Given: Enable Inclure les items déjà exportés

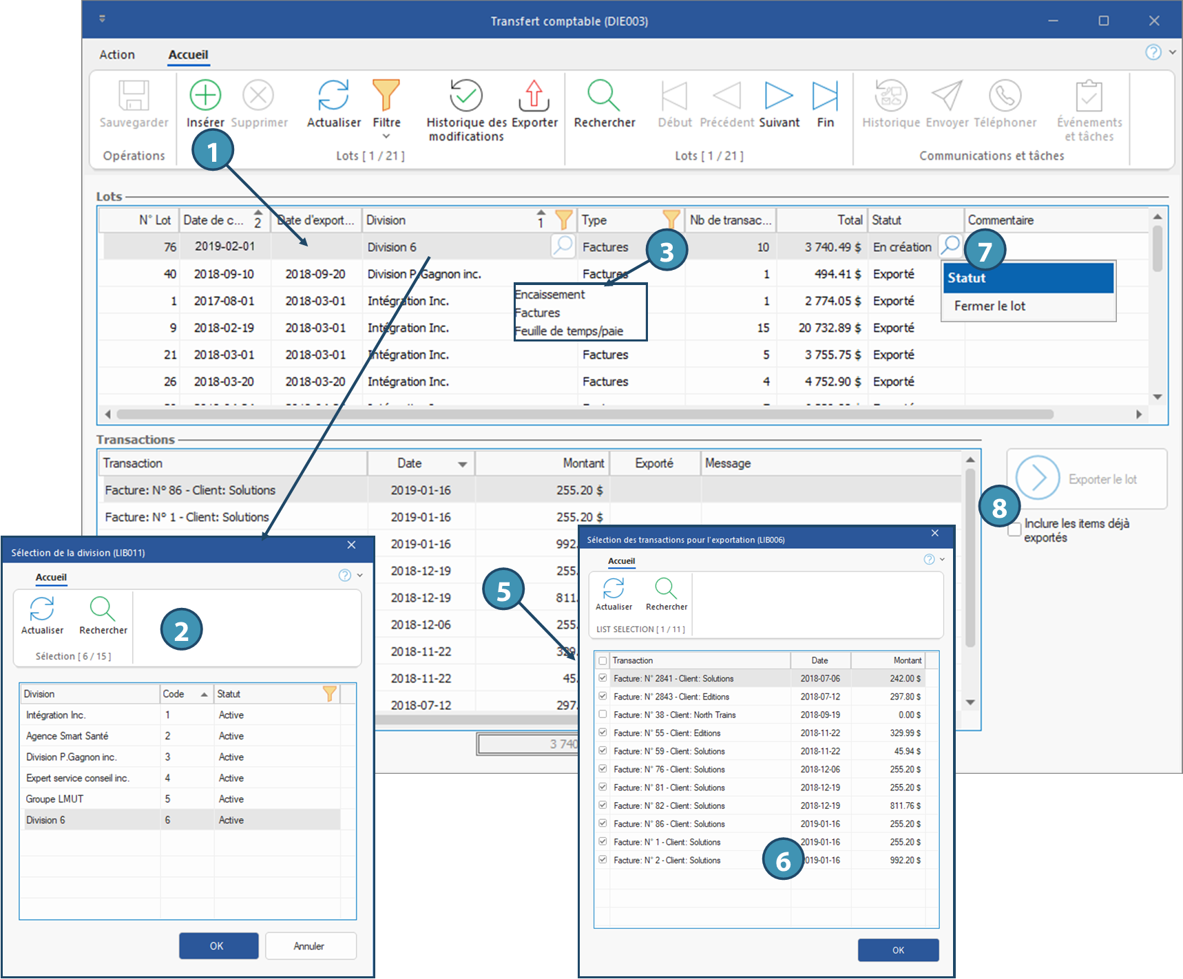Looking at the screenshot, I should click(1014, 530).
